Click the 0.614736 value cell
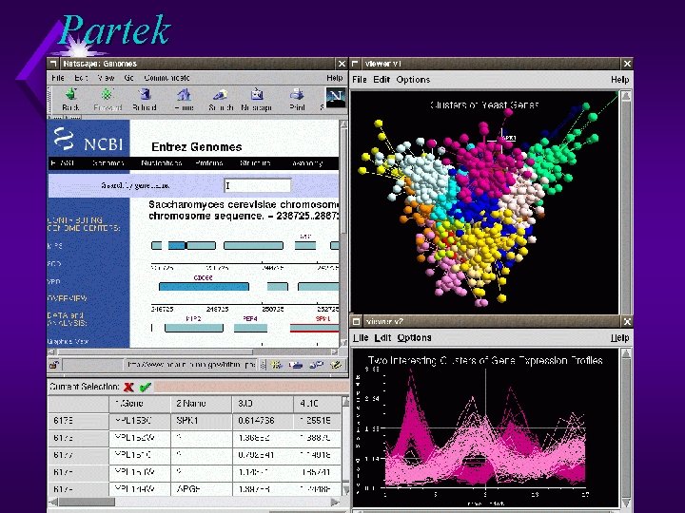Screen dimensions: 685x513 [263, 421]
